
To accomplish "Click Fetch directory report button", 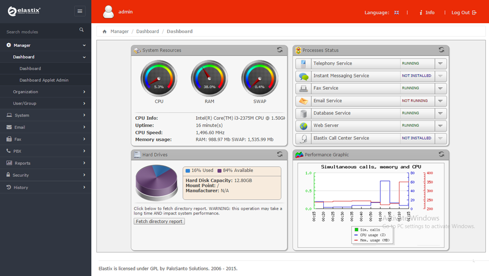I will coord(159,221).
